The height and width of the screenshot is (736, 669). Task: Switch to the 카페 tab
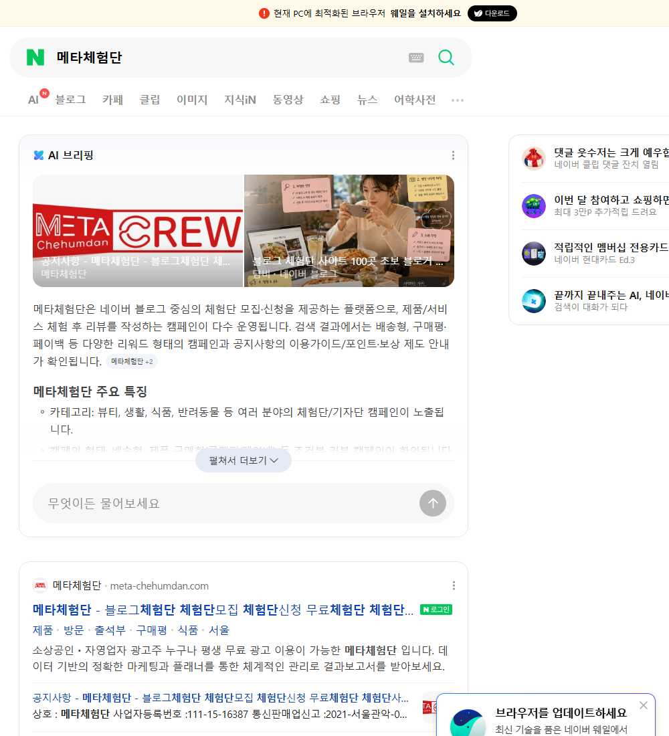point(112,100)
